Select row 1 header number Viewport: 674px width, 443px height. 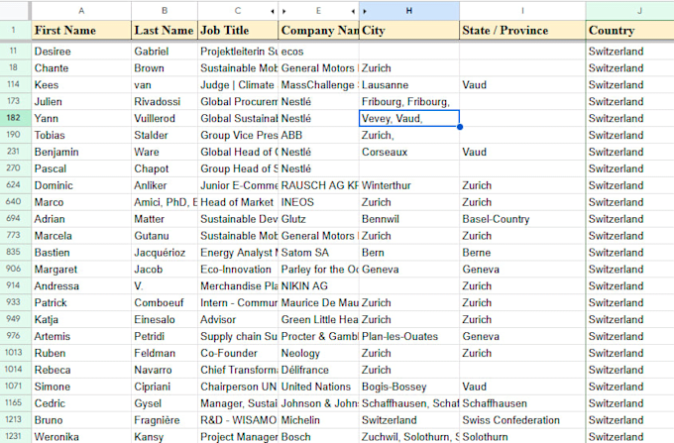coord(13,30)
